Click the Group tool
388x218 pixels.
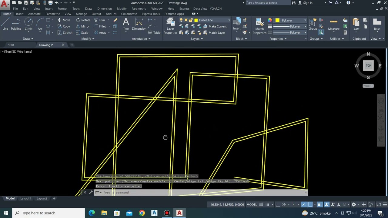coord(313,24)
